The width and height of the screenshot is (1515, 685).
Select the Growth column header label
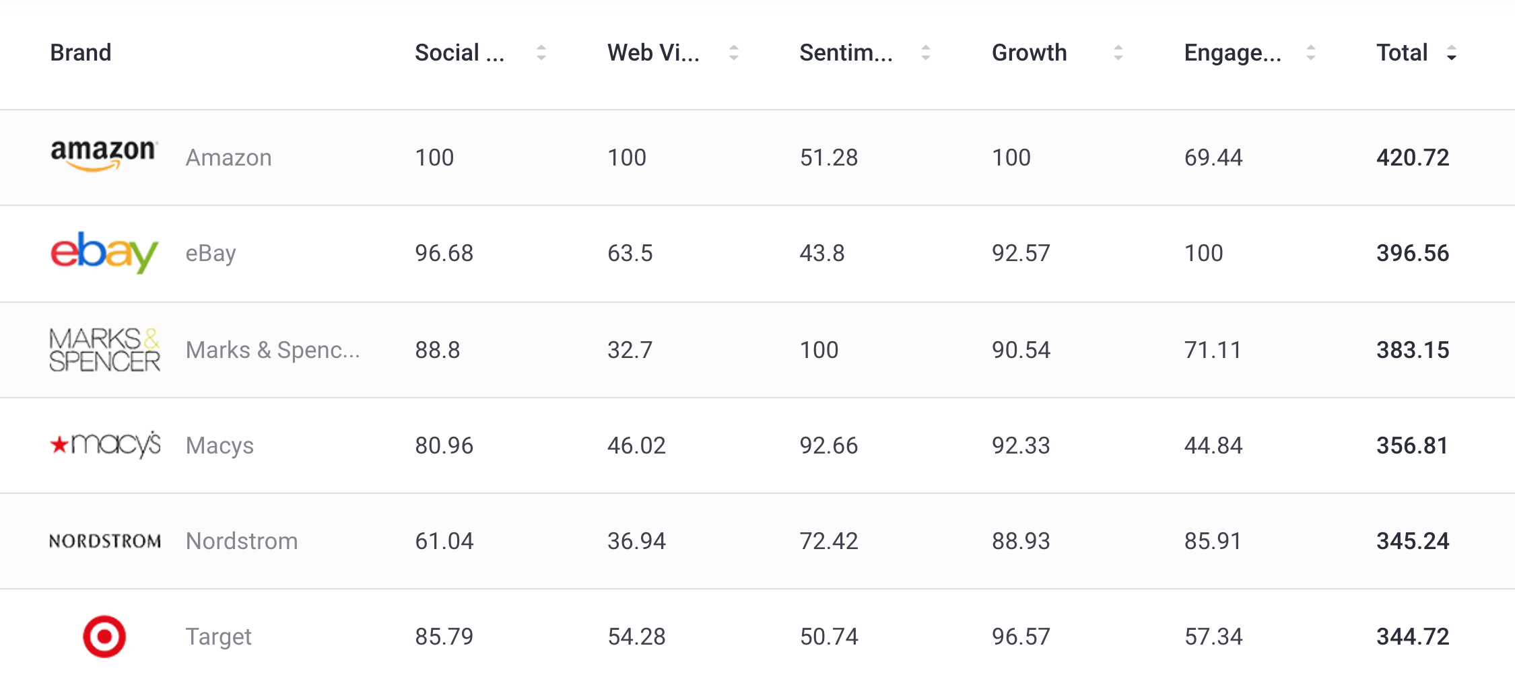point(1029,52)
